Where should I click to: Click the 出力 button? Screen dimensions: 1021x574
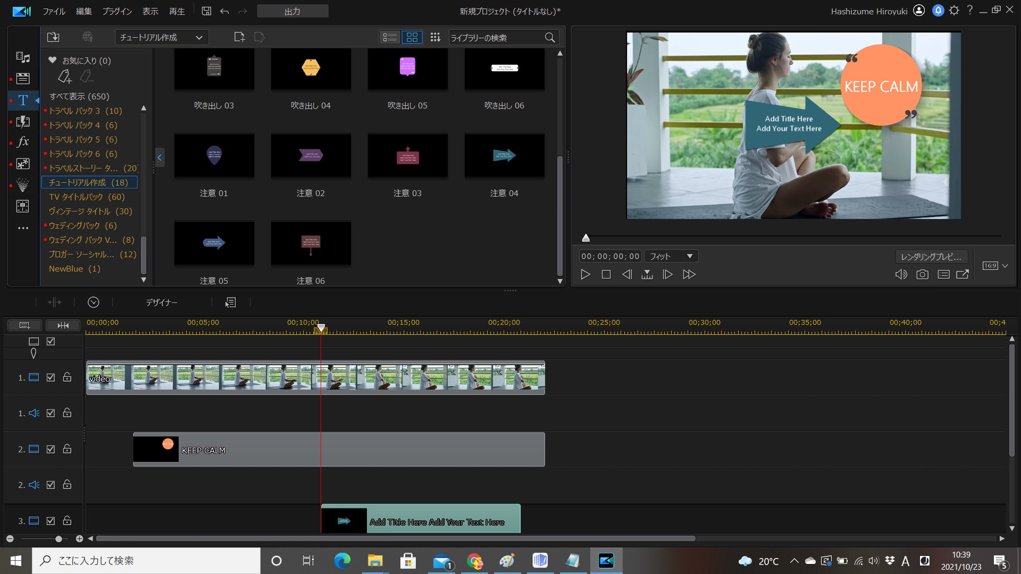(x=292, y=11)
